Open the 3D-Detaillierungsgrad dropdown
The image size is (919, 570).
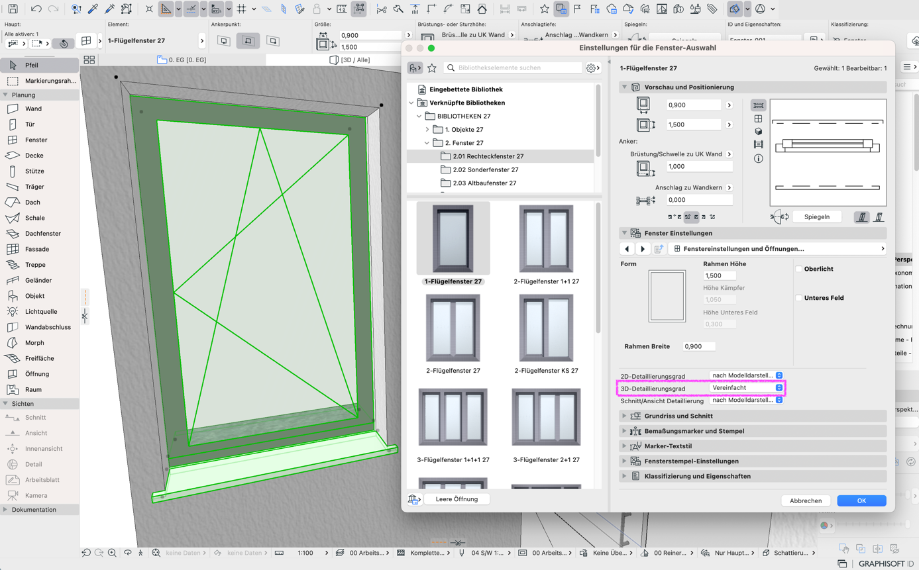pyautogui.click(x=747, y=388)
